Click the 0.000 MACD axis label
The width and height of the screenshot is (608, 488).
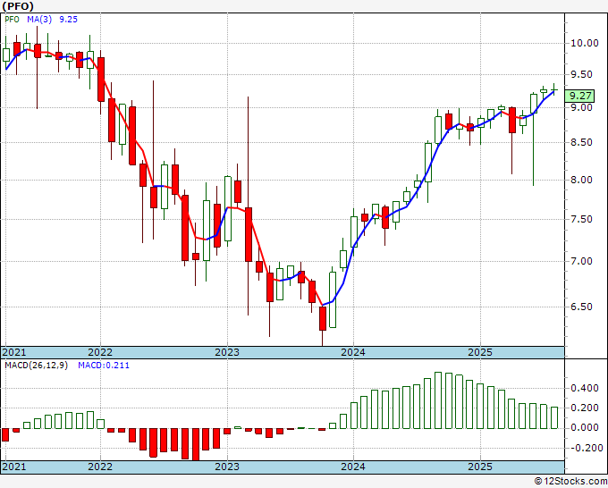585,427
